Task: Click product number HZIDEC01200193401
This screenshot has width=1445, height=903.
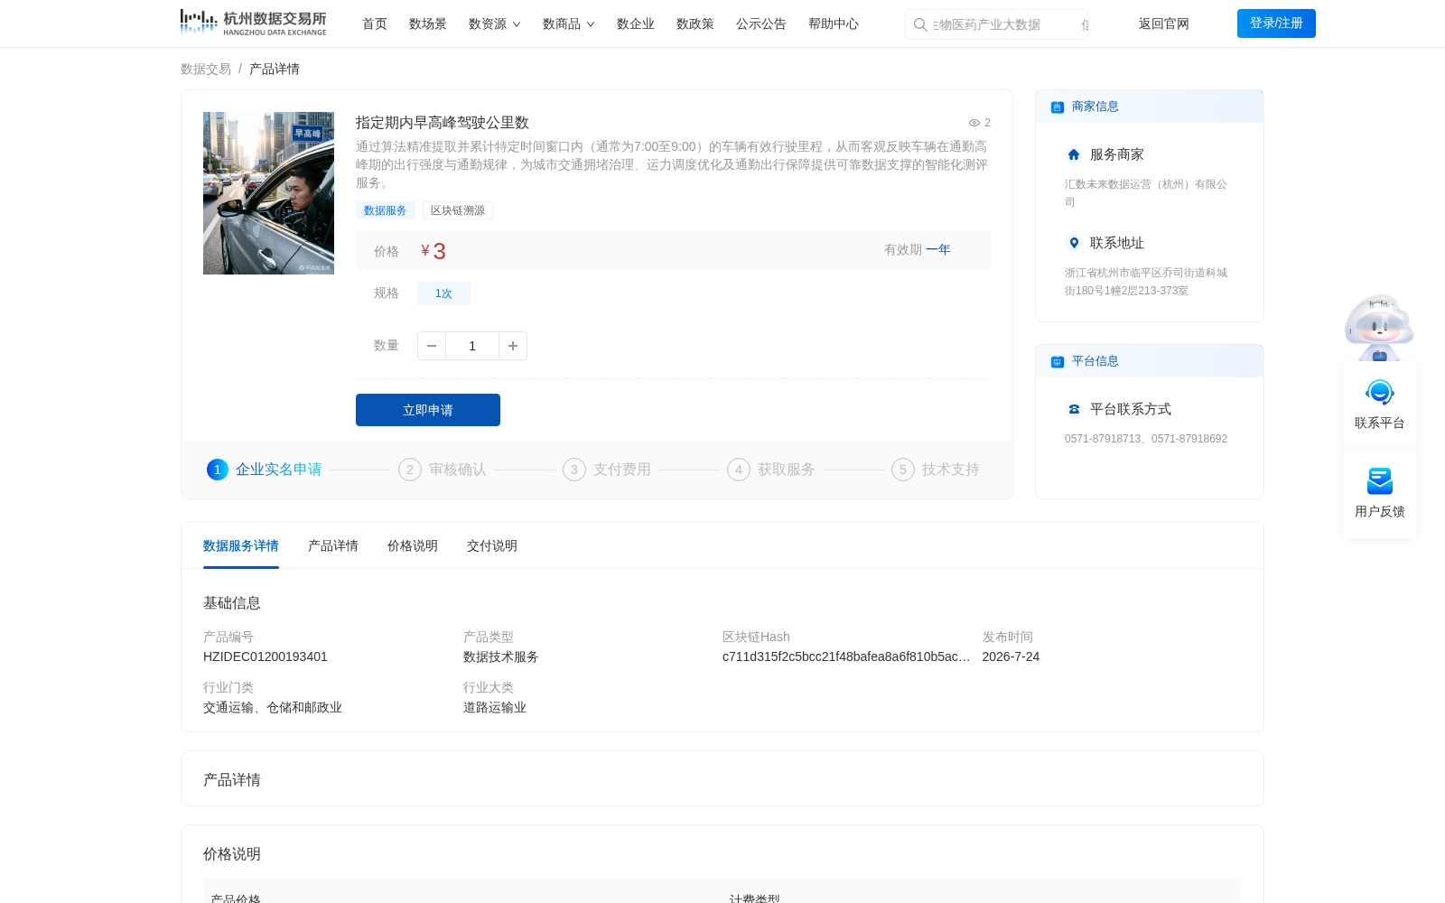Action: pos(266,656)
